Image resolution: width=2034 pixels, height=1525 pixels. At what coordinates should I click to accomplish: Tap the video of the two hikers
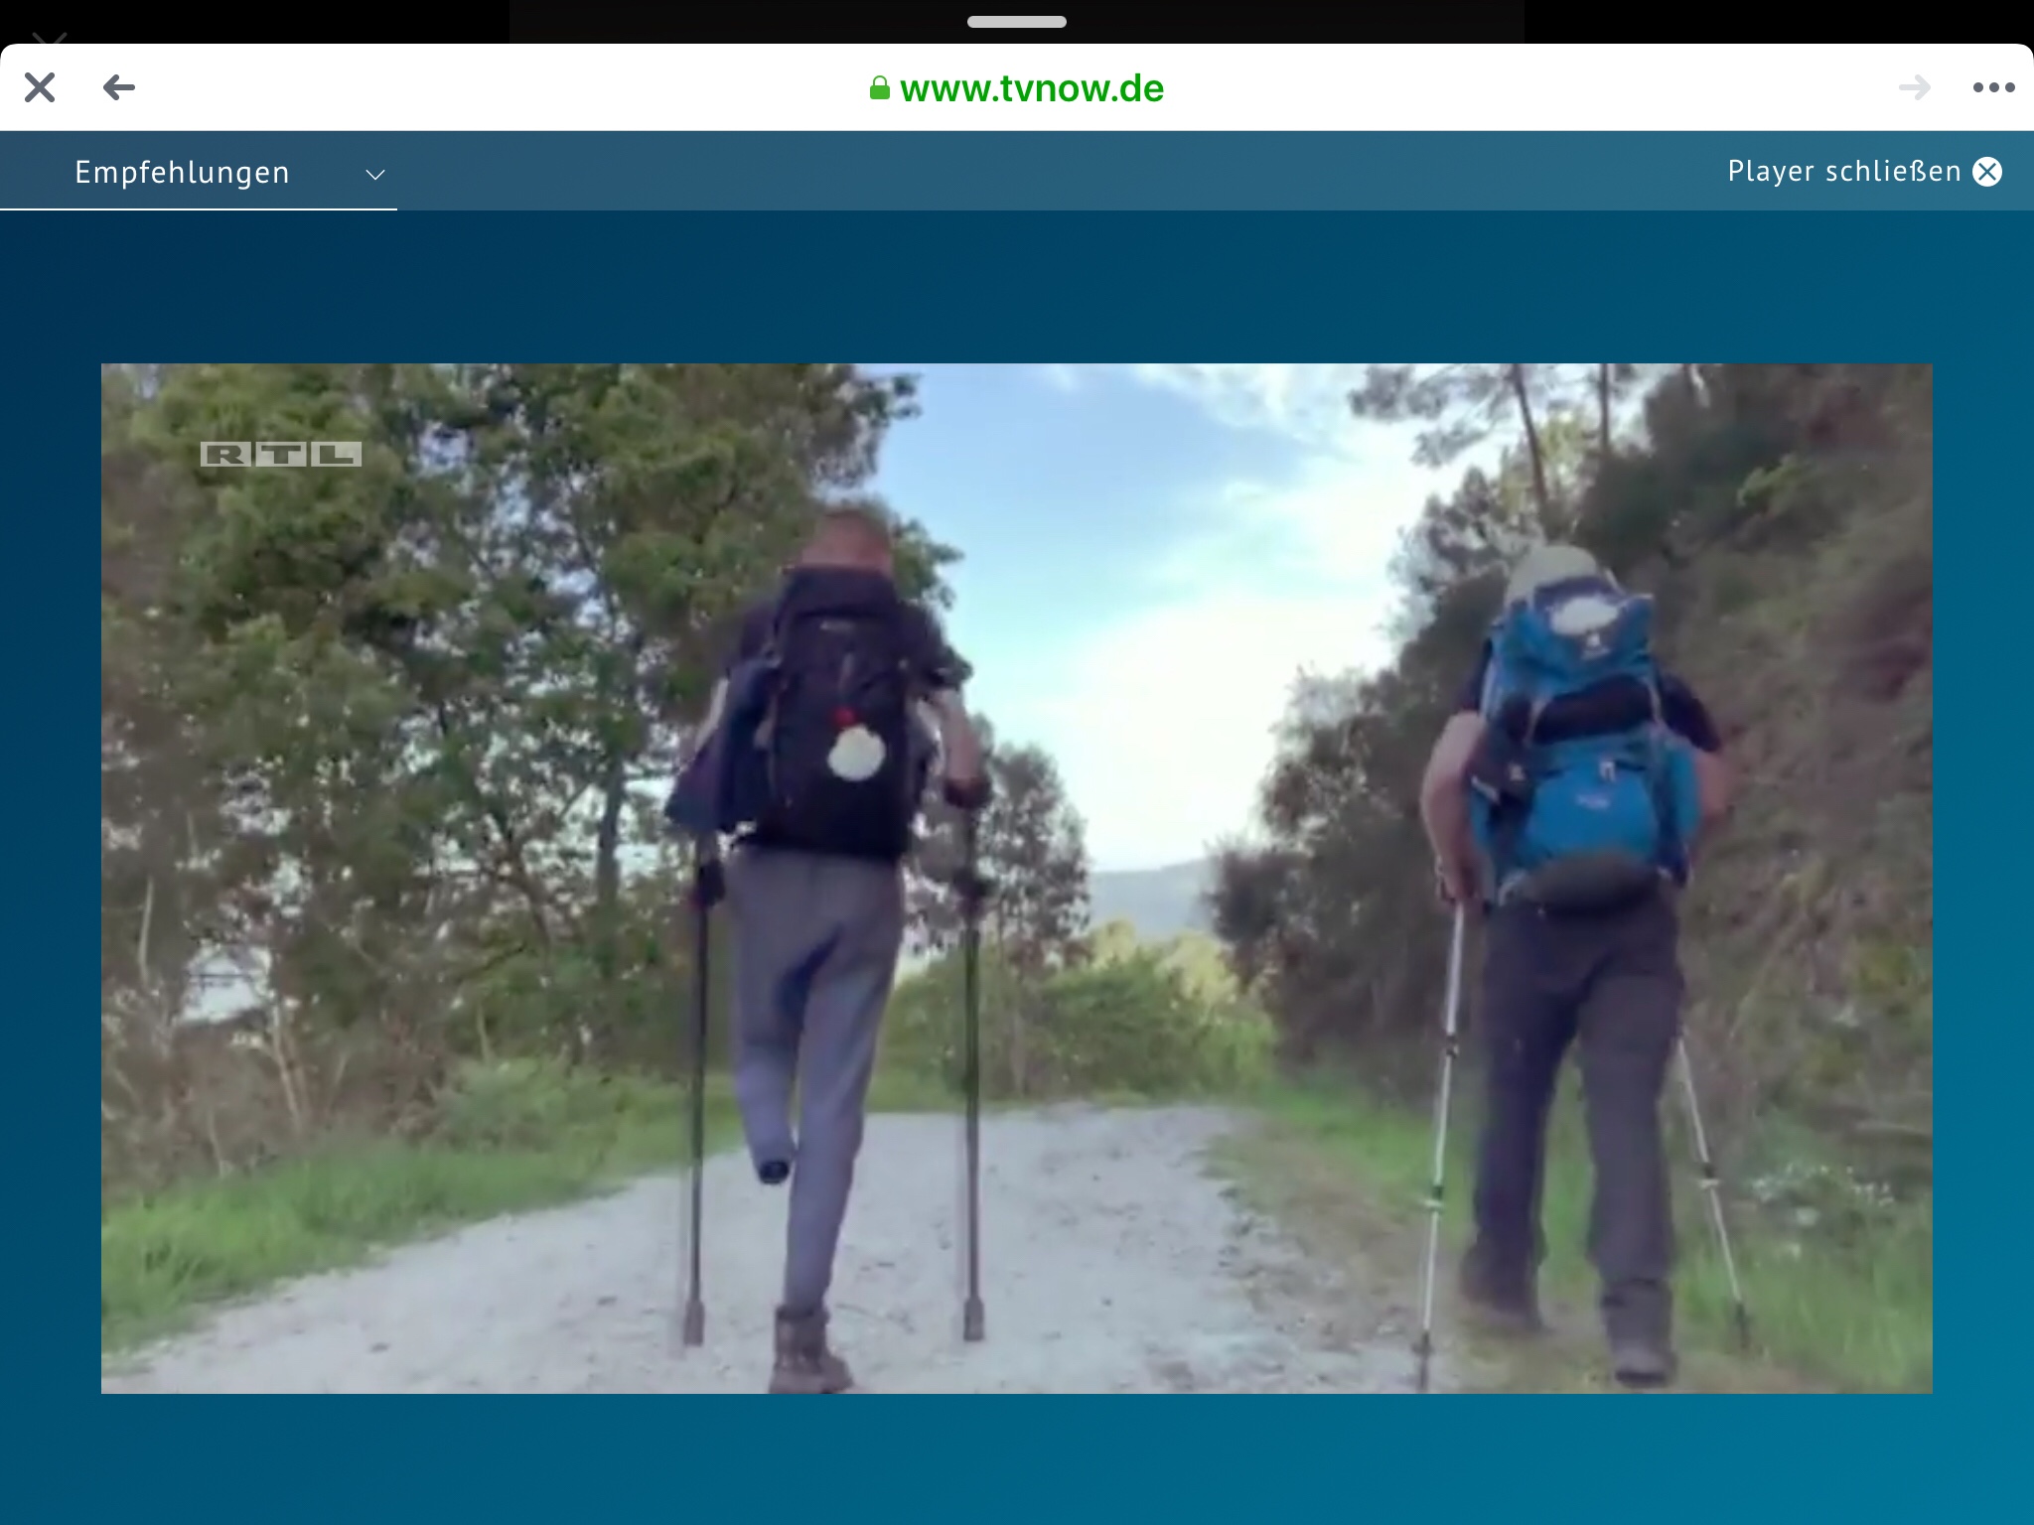[x=1017, y=879]
